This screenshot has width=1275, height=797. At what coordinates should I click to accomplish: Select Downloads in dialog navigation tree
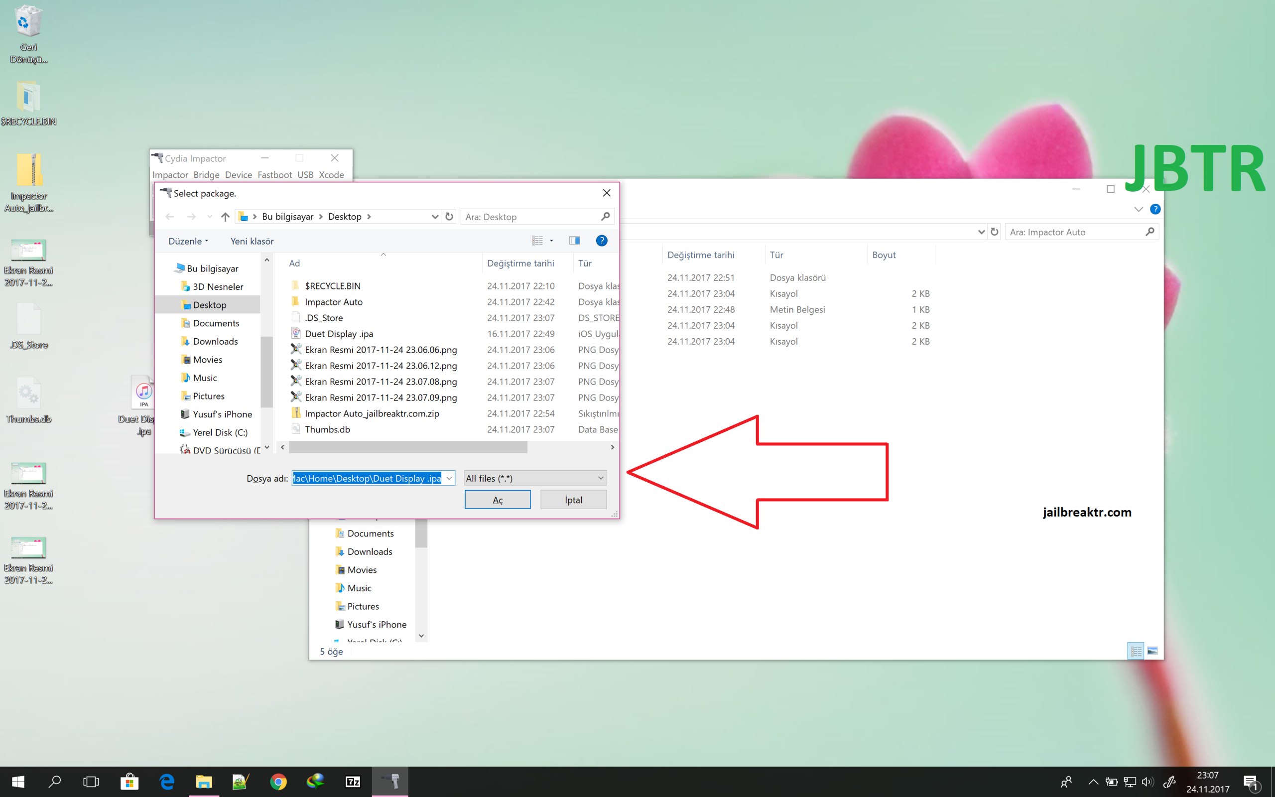point(215,341)
